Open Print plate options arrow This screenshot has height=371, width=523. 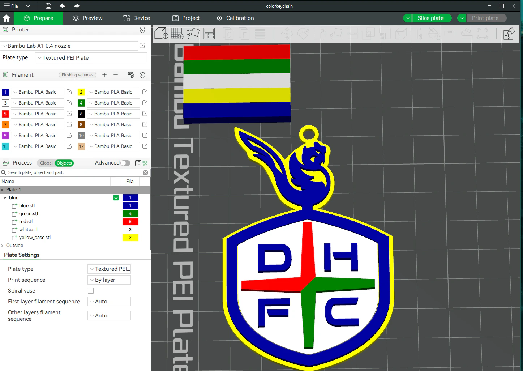(462, 18)
